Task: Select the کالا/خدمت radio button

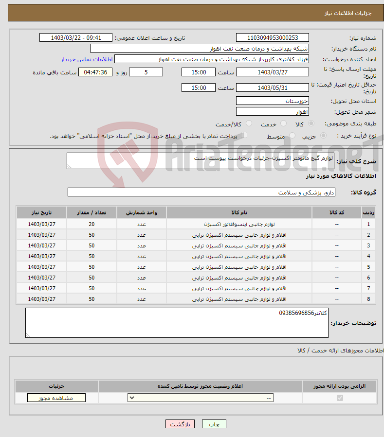Action: pos(249,123)
